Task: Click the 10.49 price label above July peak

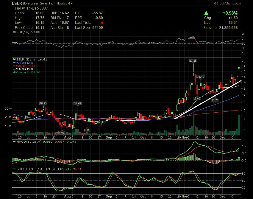Action: tap(43, 103)
